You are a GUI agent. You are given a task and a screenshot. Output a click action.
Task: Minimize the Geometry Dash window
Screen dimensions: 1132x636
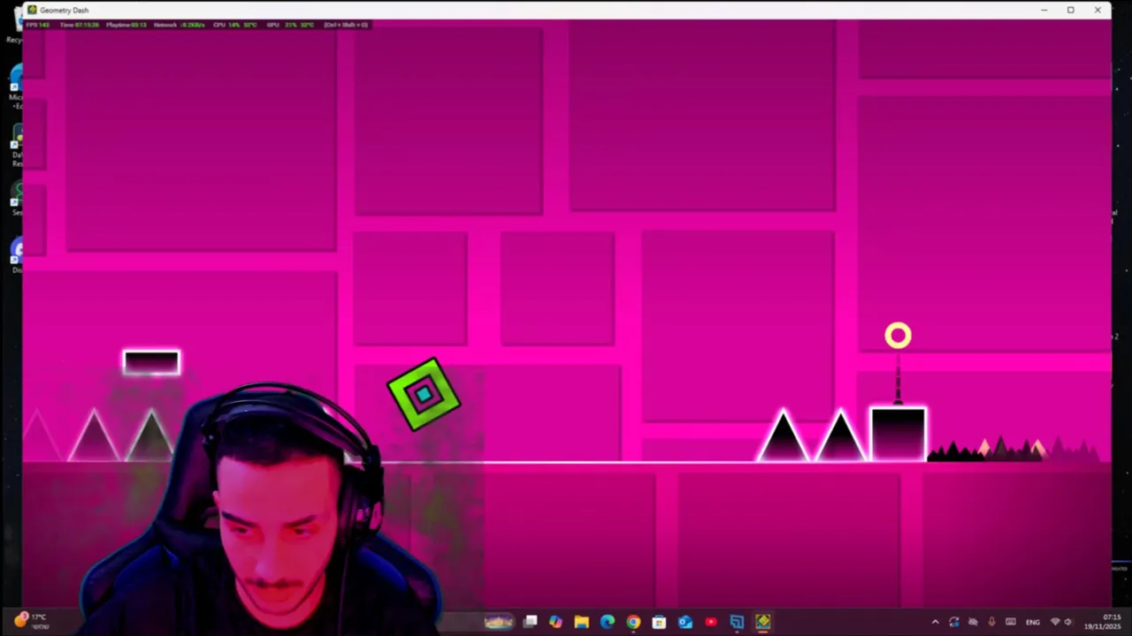point(1044,10)
